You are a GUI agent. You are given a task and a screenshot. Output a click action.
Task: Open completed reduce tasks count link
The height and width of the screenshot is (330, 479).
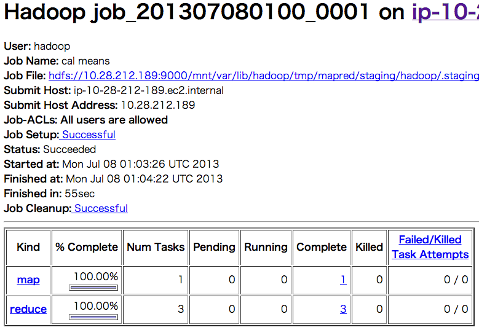(x=343, y=309)
